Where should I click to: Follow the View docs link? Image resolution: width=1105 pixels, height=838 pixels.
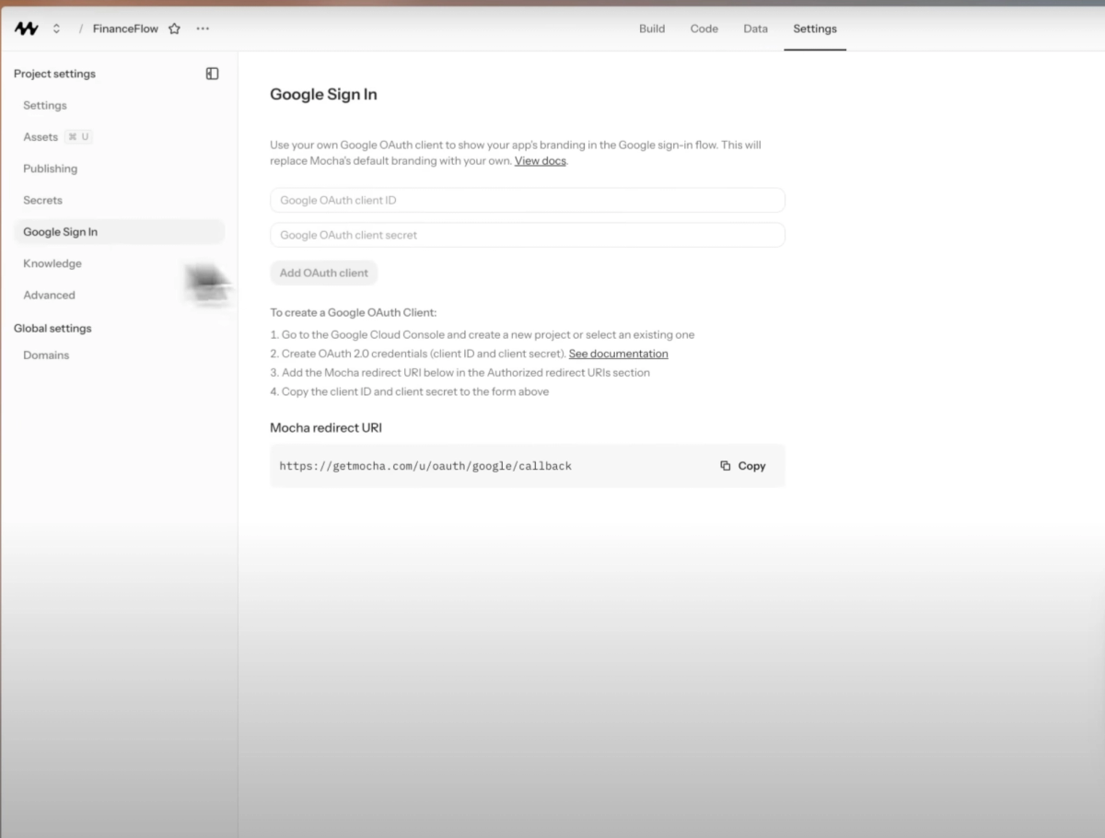click(x=541, y=161)
